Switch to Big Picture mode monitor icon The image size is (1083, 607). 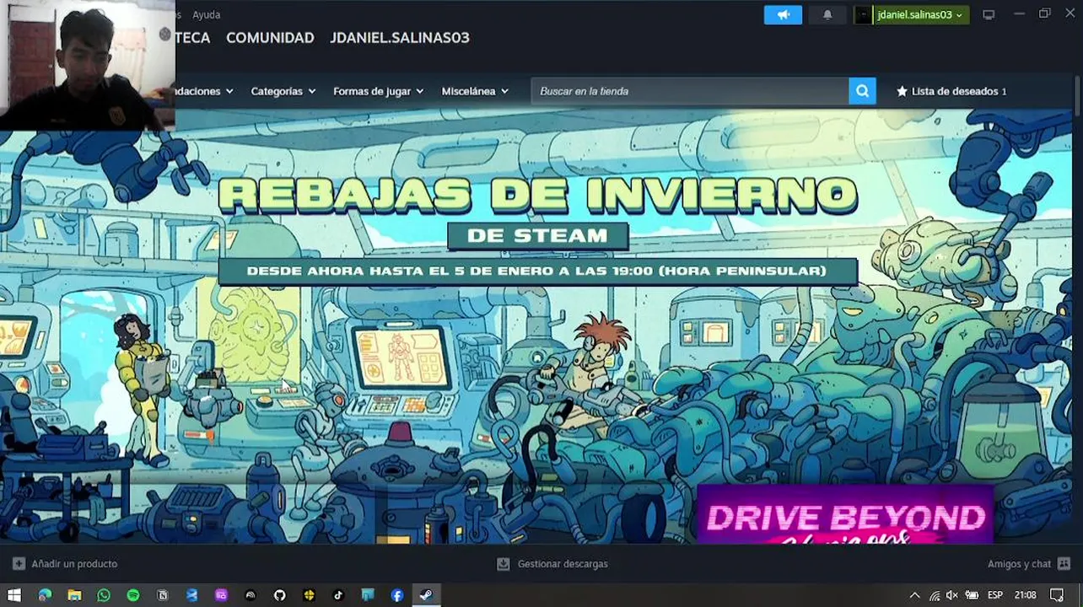pyautogui.click(x=989, y=15)
